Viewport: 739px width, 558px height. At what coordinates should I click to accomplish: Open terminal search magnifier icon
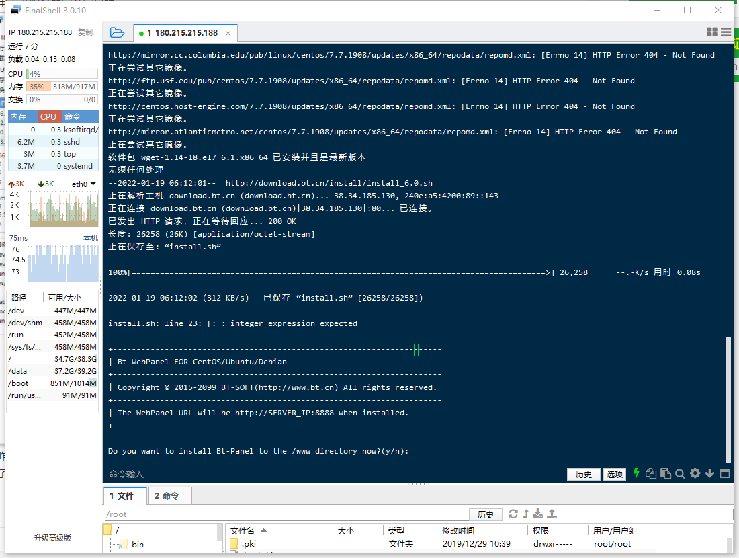pos(680,473)
